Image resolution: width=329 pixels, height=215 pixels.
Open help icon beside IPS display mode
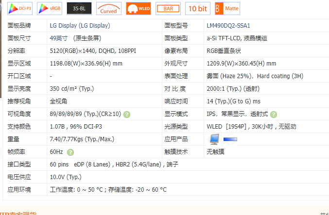tap(274, 115)
